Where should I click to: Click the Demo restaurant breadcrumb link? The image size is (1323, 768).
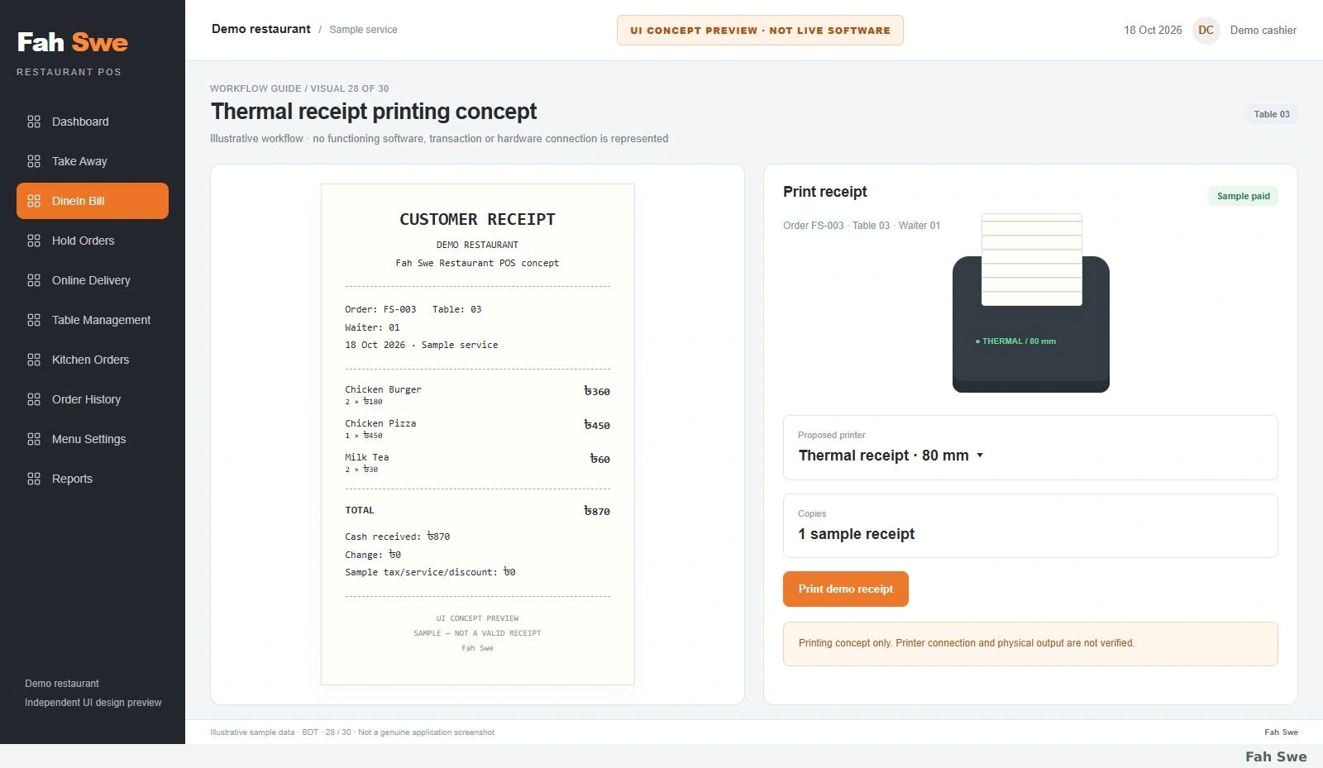tap(261, 29)
